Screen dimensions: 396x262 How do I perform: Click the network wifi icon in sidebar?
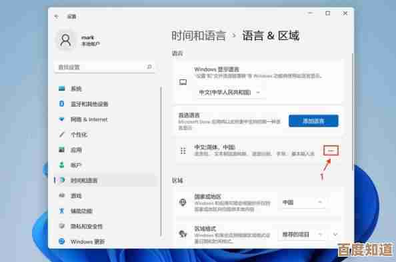tap(61, 119)
